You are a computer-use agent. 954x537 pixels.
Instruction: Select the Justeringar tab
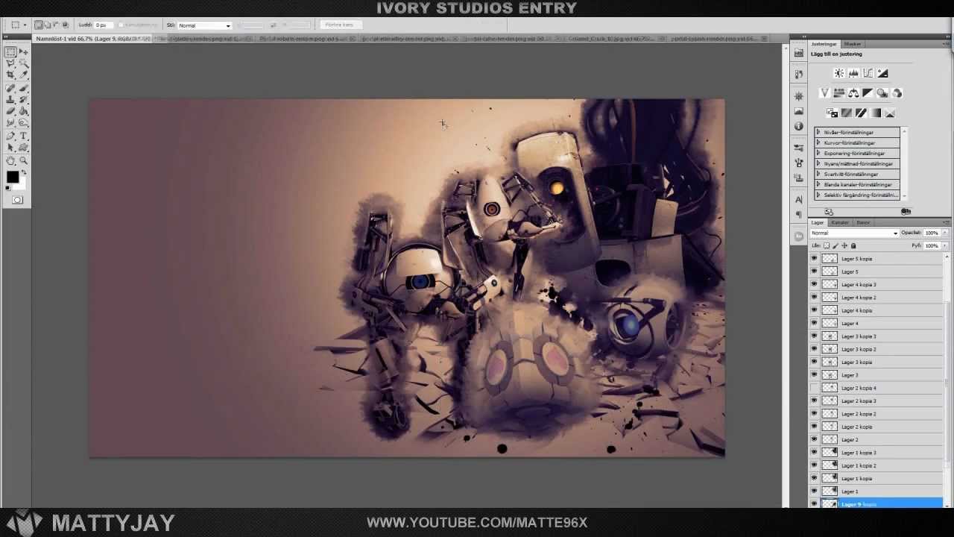coord(824,44)
